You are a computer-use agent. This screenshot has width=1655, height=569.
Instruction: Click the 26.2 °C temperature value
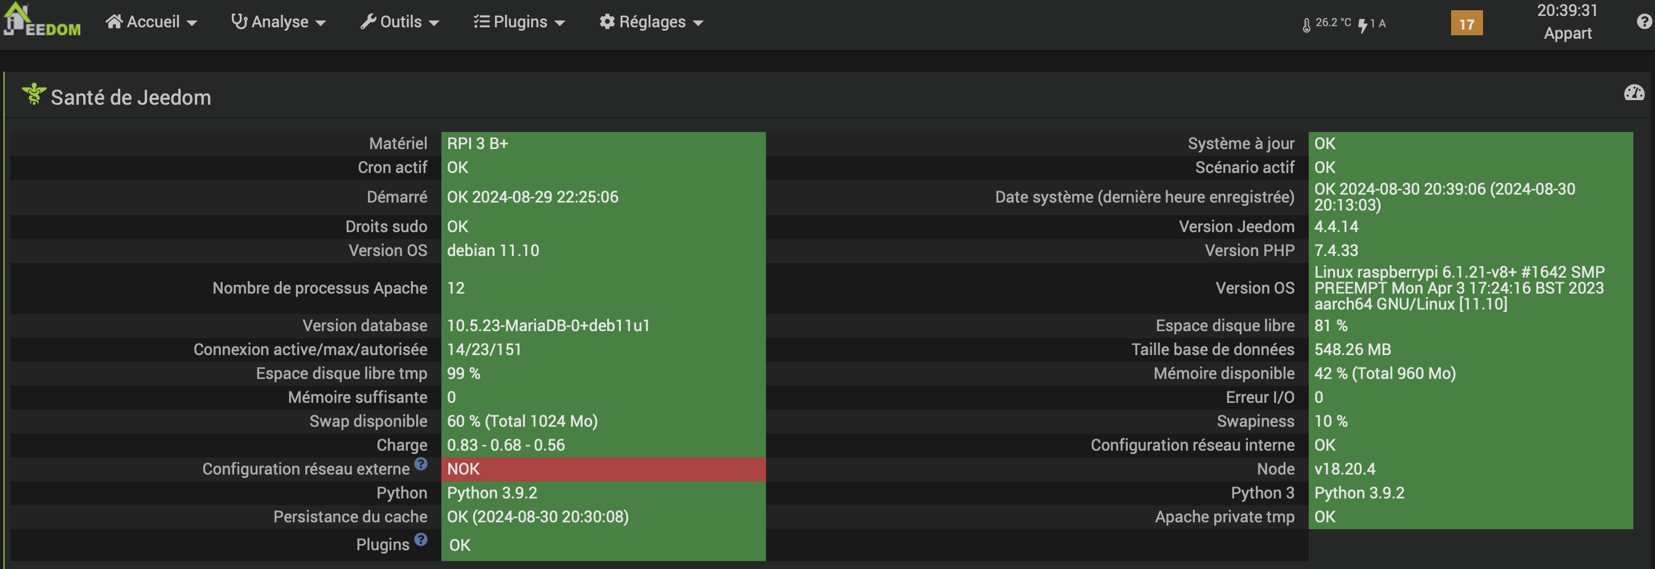pos(1333,23)
